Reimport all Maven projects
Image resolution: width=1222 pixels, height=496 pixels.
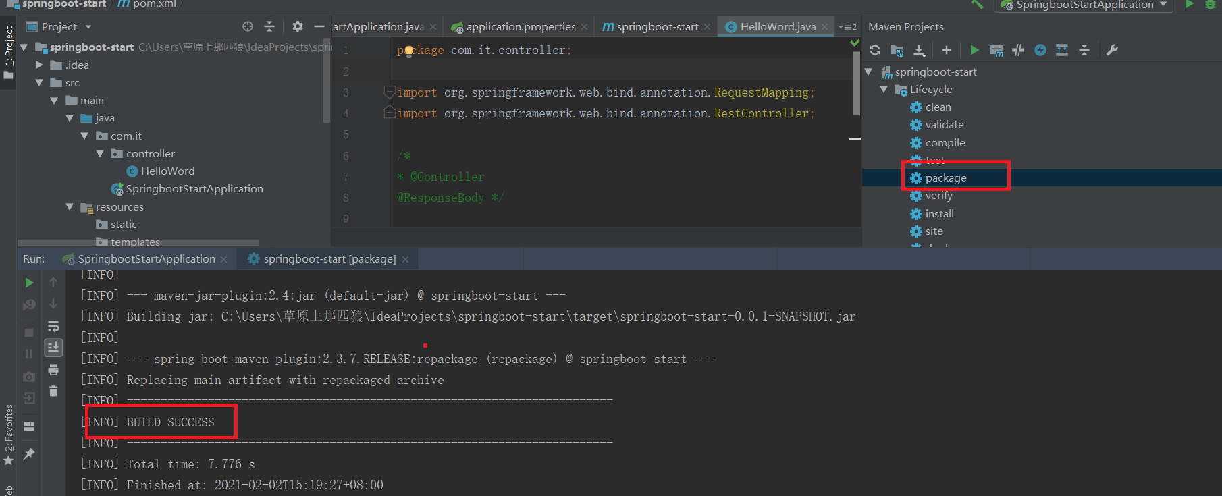pyautogui.click(x=875, y=50)
